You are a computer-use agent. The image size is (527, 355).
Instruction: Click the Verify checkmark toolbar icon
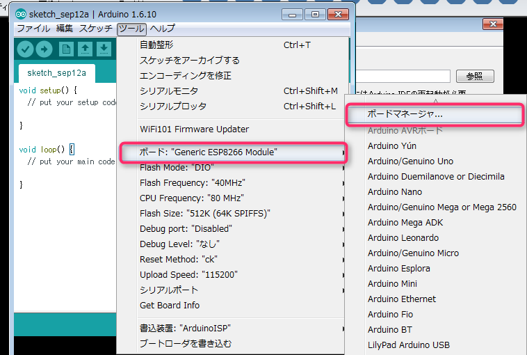pos(25,49)
